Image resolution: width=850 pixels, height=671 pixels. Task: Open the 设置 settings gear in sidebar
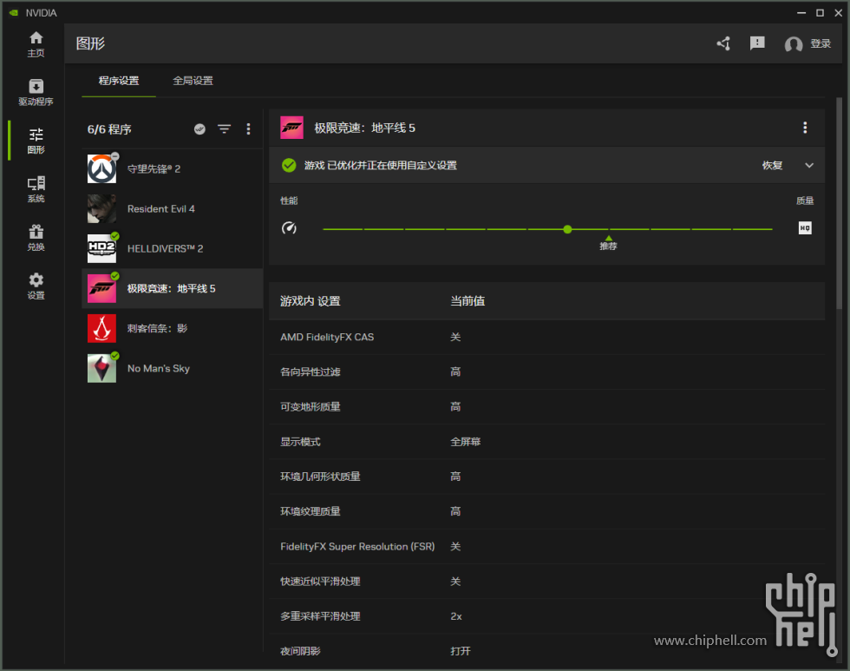[36, 286]
